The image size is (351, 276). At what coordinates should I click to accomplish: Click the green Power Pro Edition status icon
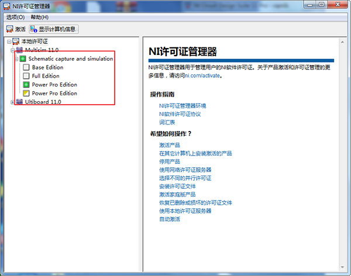click(x=26, y=85)
